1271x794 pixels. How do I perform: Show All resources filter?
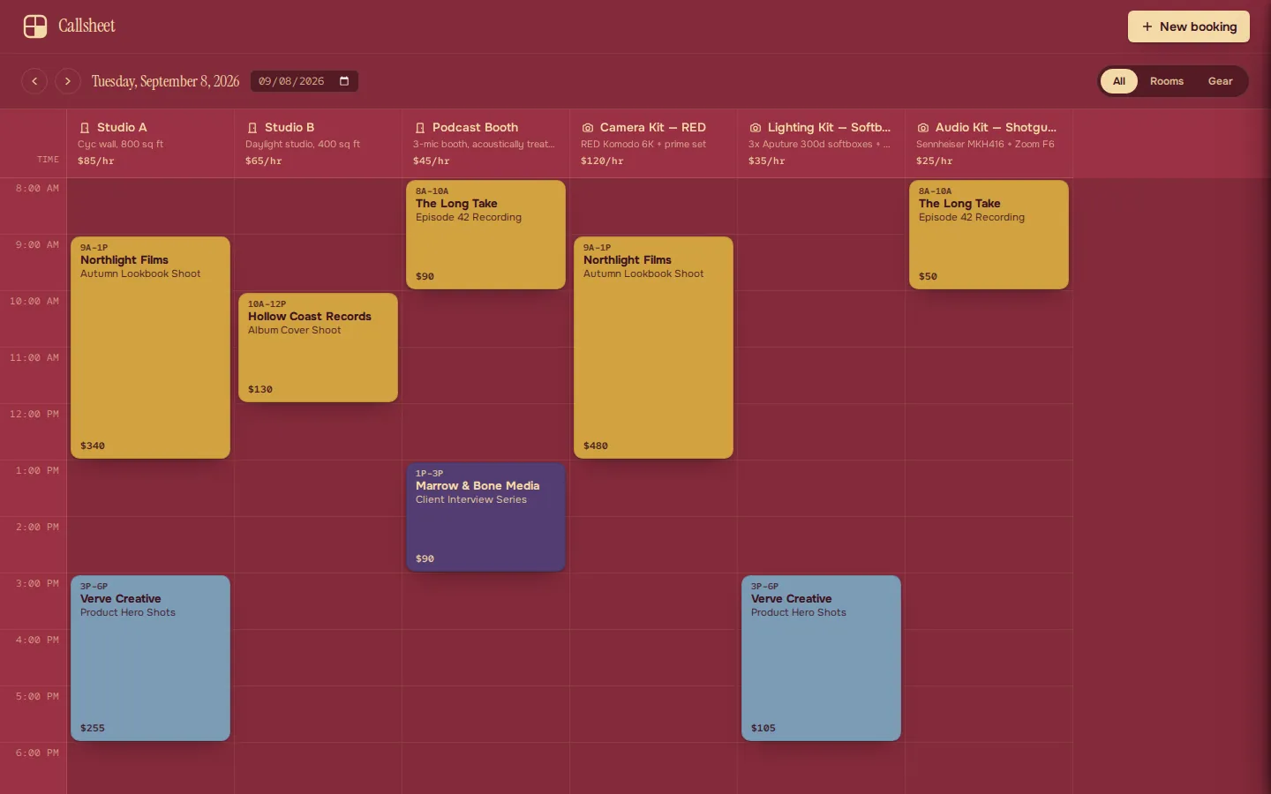tap(1119, 81)
